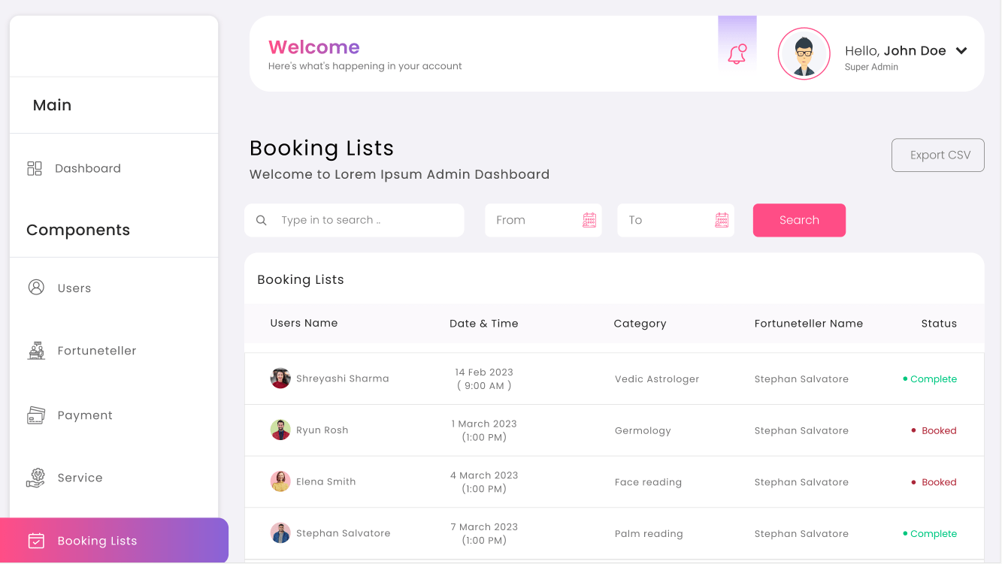1002x564 pixels.
Task: Click the magnifier icon in search box
Action: (x=262, y=220)
